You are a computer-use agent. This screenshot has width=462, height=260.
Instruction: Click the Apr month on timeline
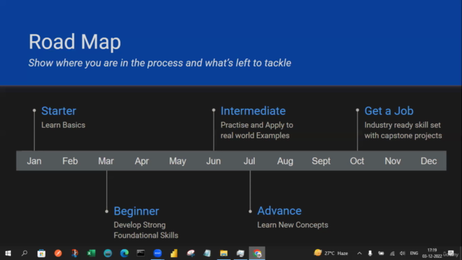[141, 161]
